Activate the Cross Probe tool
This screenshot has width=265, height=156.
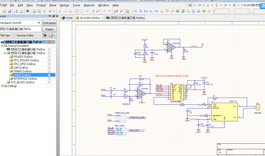coord(121,11)
